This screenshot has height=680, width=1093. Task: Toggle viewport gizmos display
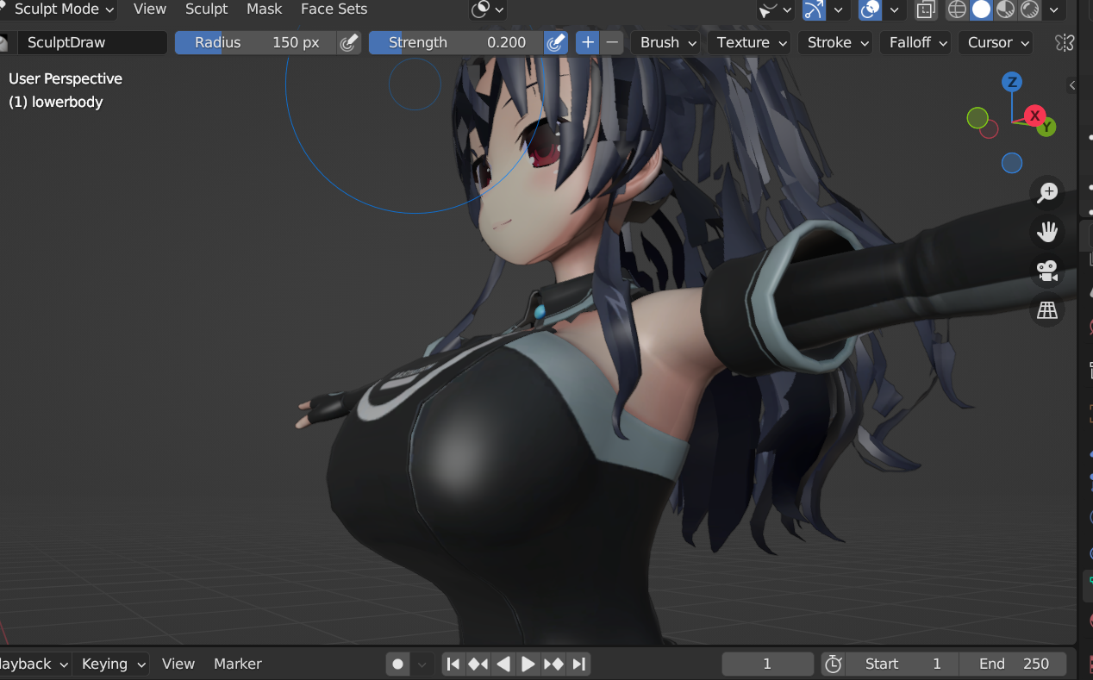pos(814,9)
